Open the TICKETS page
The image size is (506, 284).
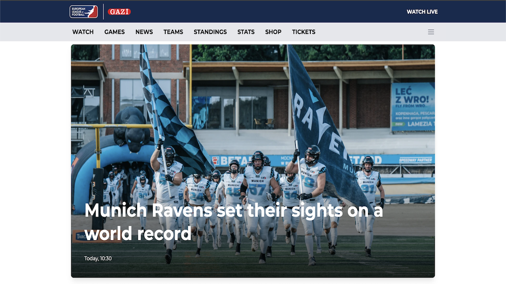pyautogui.click(x=304, y=32)
